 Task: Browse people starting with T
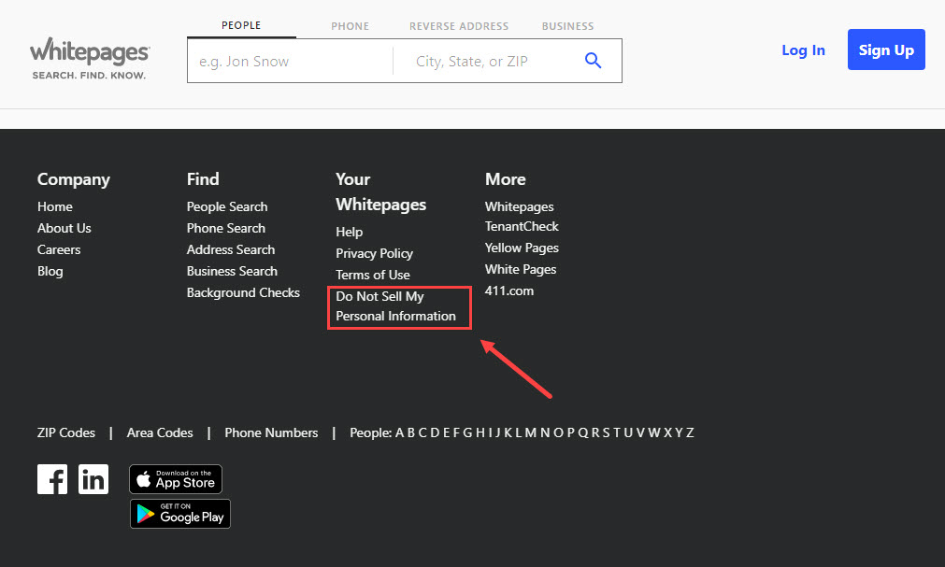tap(617, 432)
